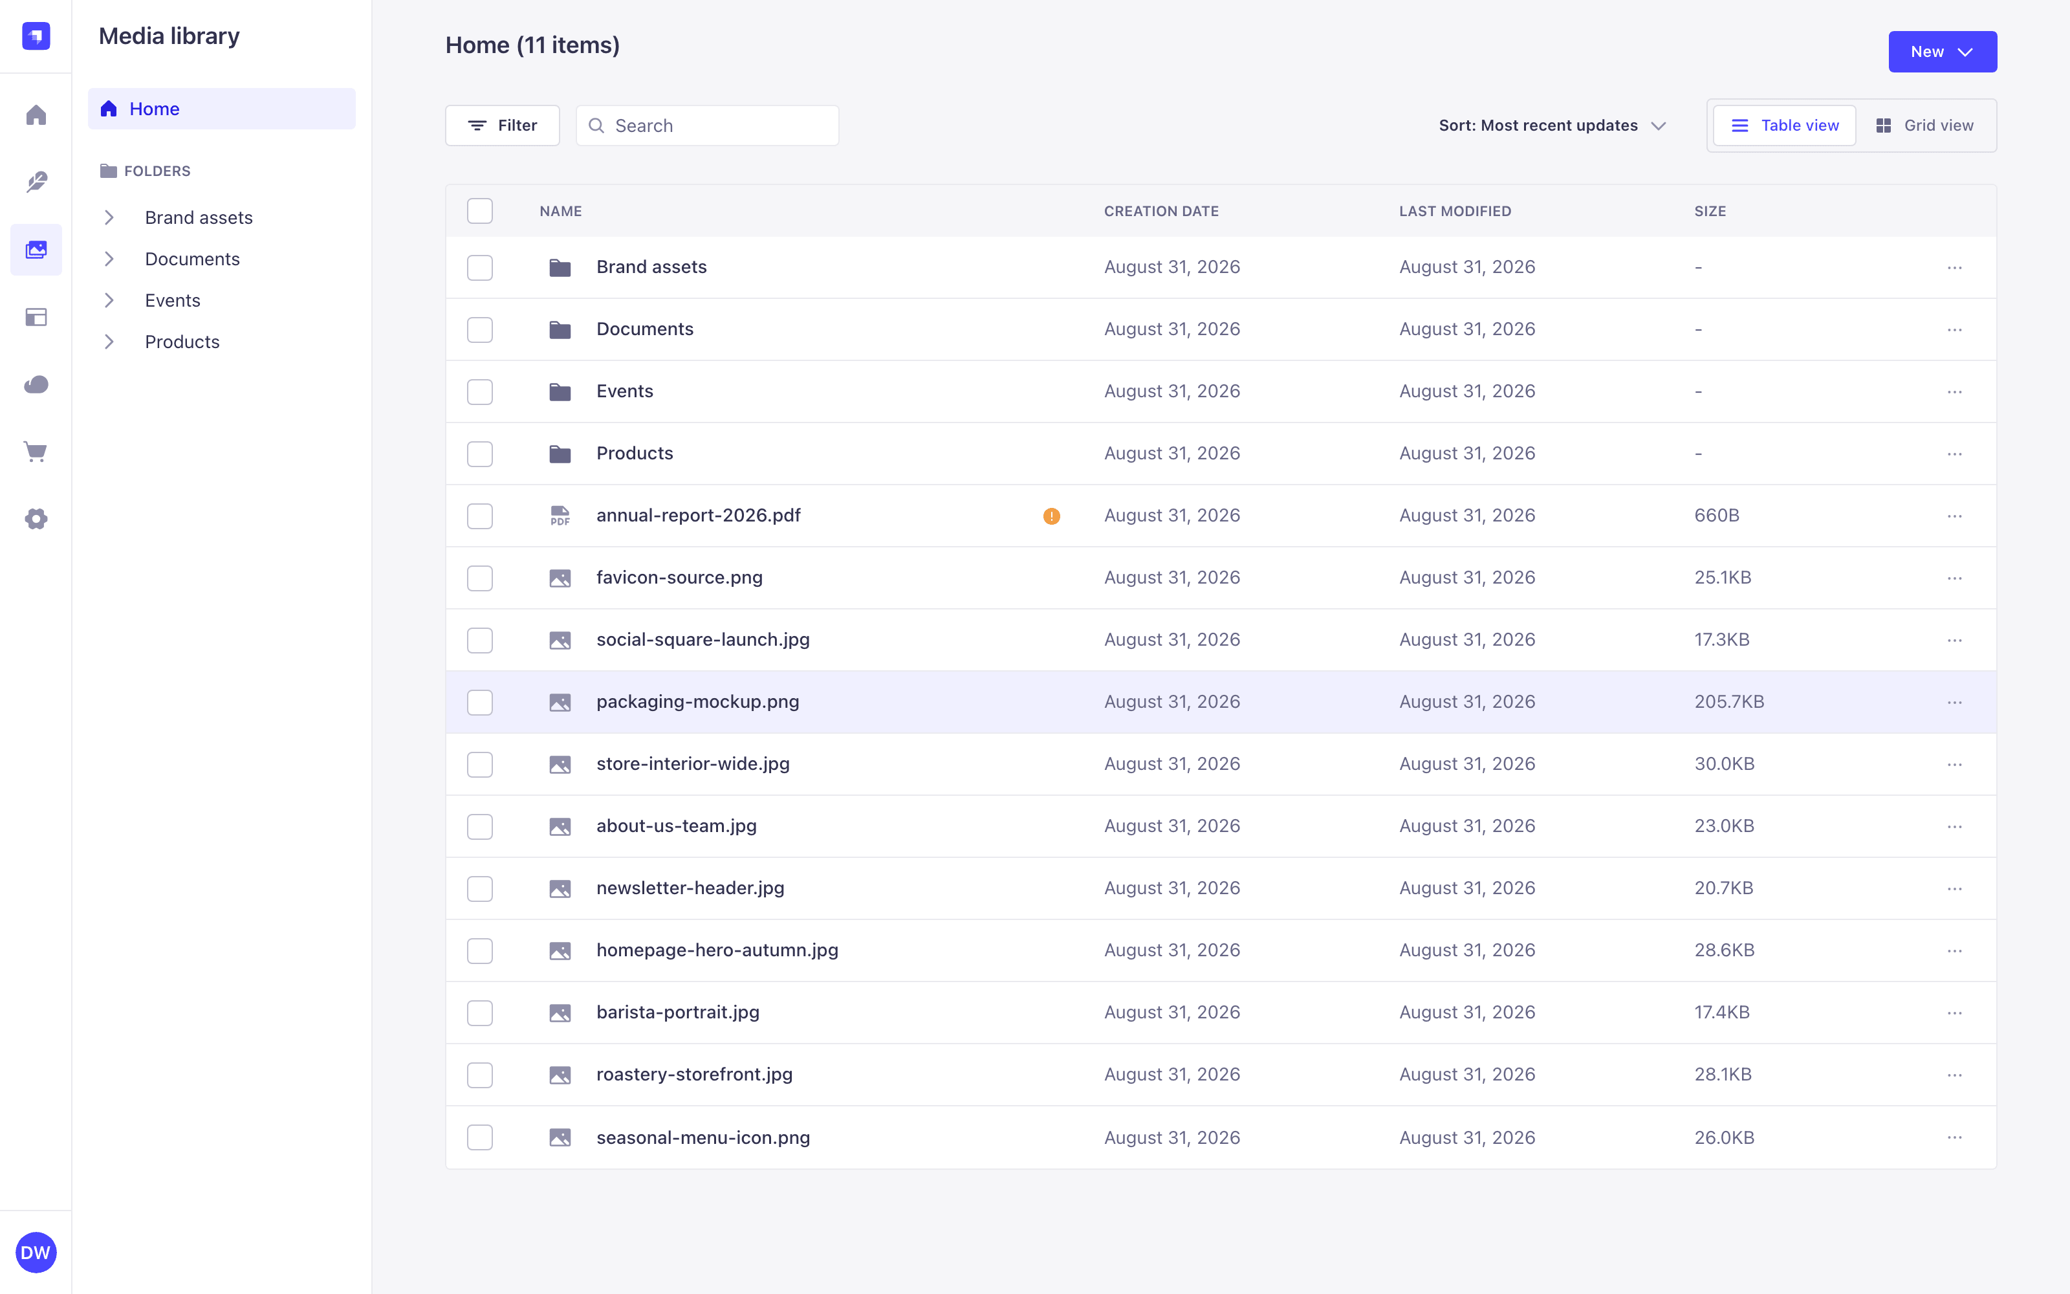2070x1294 pixels.
Task: Open the Settings gear icon
Action: tap(36, 519)
